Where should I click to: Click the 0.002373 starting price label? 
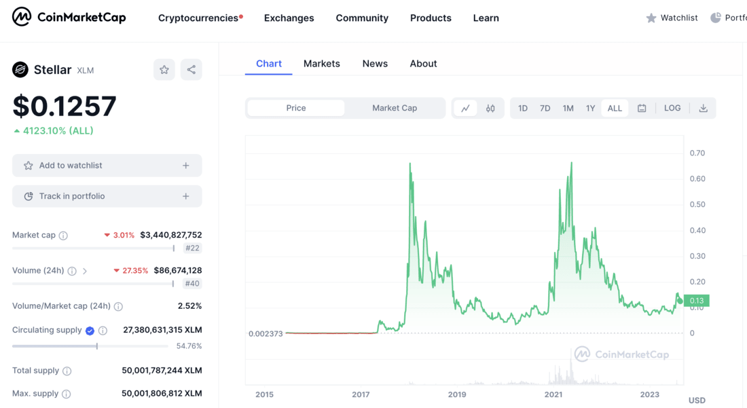[266, 334]
